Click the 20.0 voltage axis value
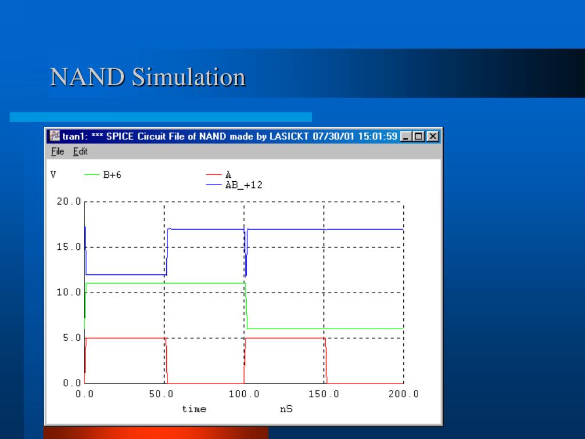The width and height of the screenshot is (585, 439). pos(69,202)
